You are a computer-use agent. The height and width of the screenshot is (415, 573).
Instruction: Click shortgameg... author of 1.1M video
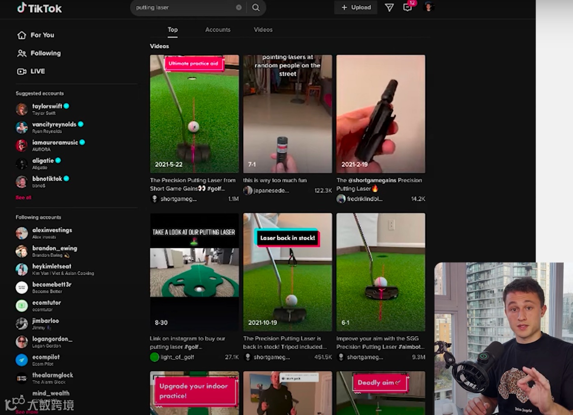(178, 199)
